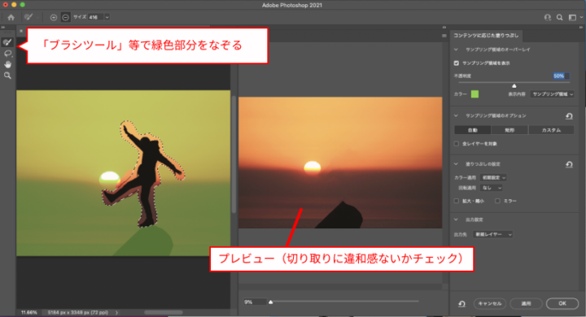Choose add-to-sampling-area plus brush mode
586x317 pixels.
tap(54, 17)
